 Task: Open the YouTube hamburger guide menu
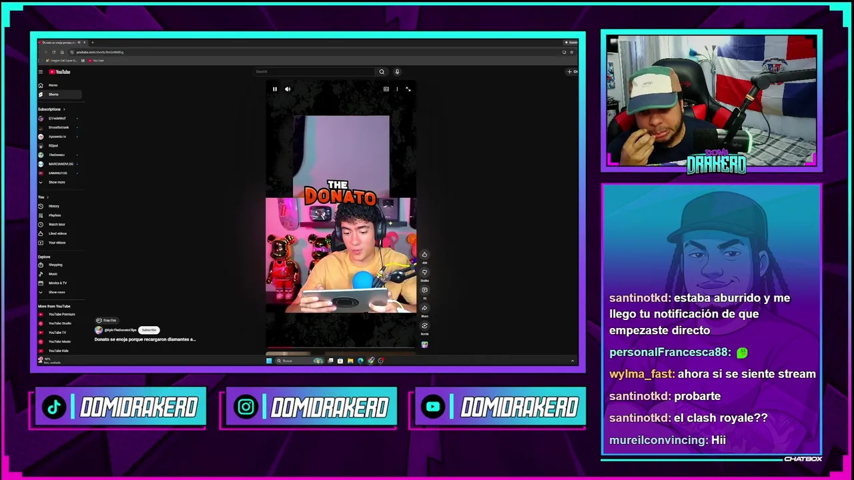[41, 72]
